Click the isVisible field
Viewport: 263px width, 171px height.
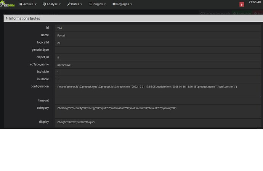click(158, 72)
